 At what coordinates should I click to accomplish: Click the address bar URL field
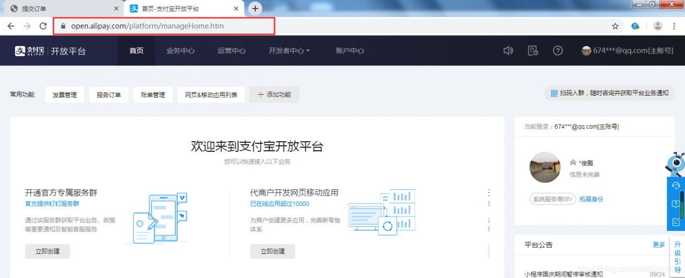tap(332, 26)
